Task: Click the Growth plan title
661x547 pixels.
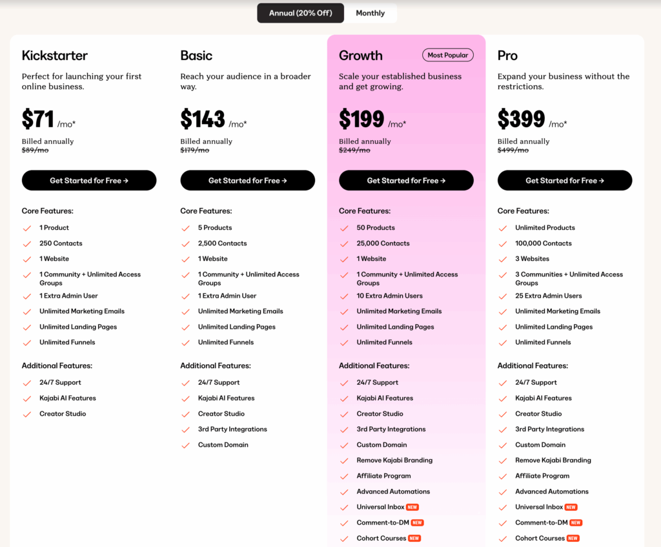Action: click(x=361, y=56)
